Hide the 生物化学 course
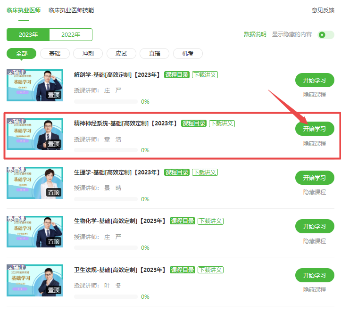Viewport: 341px width, 312px height. pyautogui.click(x=315, y=241)
